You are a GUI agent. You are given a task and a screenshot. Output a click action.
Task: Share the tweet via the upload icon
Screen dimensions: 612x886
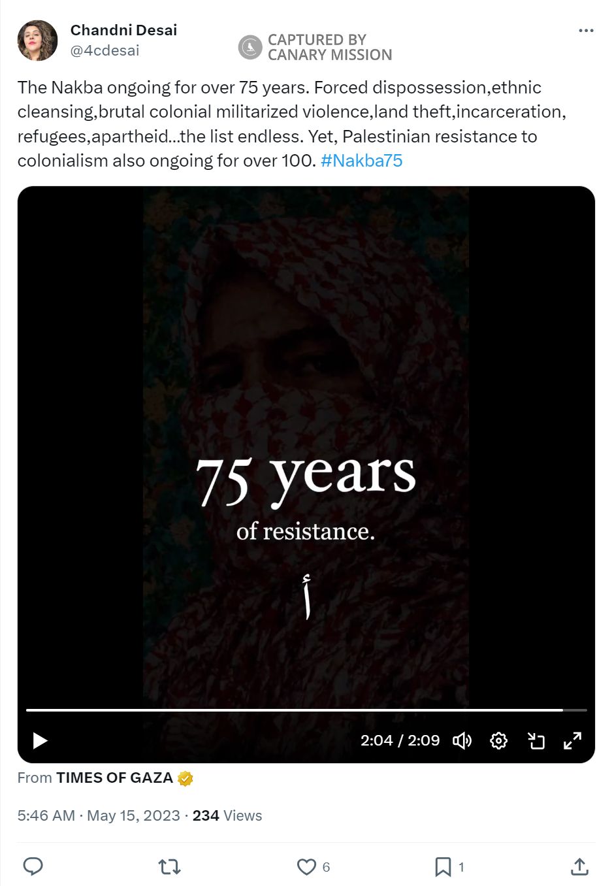[579, 867]
